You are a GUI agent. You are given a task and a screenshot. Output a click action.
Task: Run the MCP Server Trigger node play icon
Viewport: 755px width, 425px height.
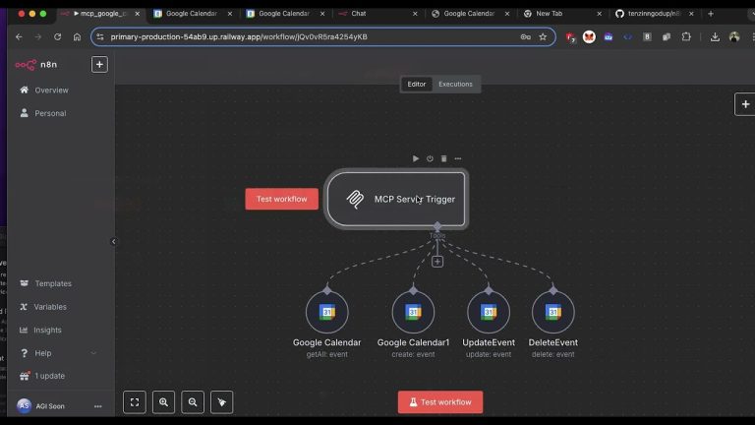click(416, 158)
